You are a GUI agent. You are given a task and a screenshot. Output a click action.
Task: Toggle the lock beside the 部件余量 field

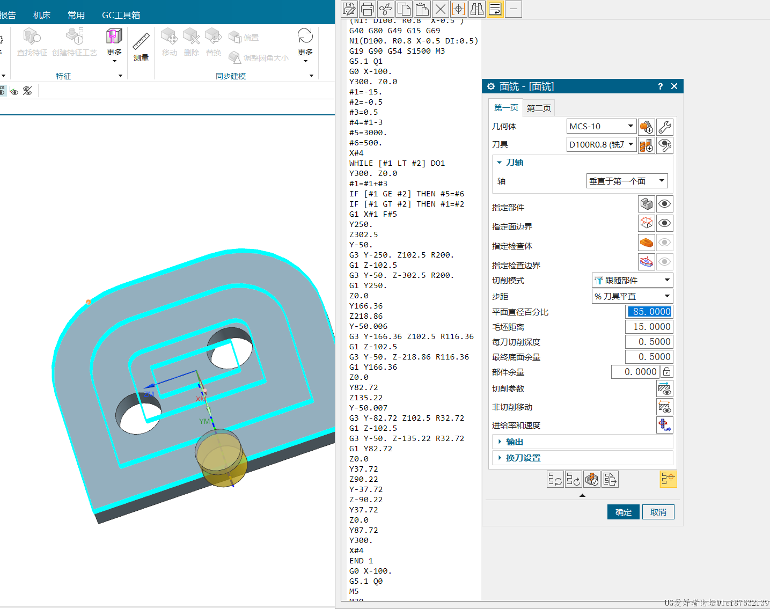tap(666, 372)
